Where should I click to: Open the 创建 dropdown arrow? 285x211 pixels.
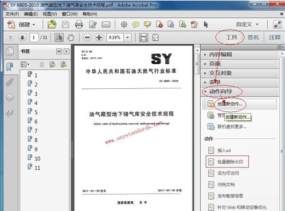click(34, 25)
